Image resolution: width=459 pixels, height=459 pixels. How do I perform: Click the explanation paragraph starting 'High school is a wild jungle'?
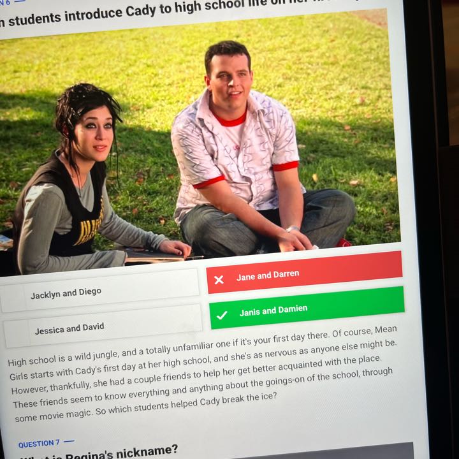click(x=202, y=373)
